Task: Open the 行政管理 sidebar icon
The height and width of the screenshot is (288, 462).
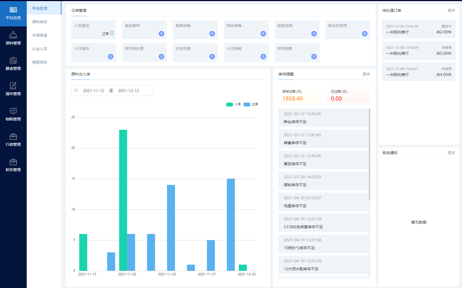Action: [x=13, y=137]
